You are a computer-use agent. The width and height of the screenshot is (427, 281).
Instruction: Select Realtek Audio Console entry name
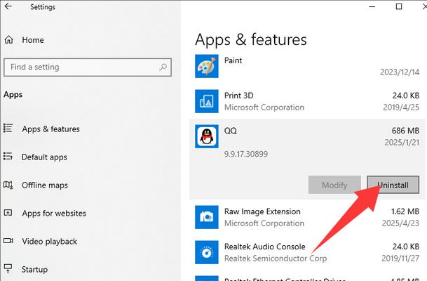[265, 247]
